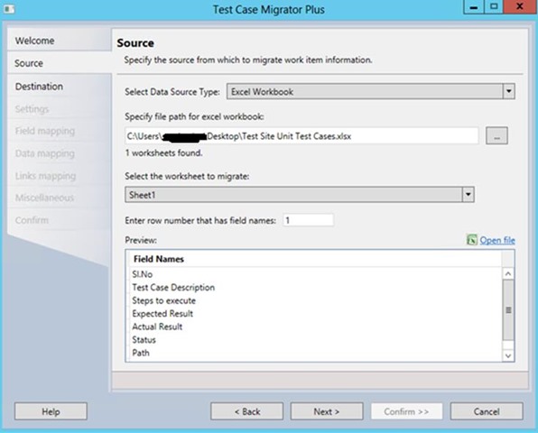The height and width of the screenshot is (433, 538).
Task: Click the Help button
Action: click(51, 411)
